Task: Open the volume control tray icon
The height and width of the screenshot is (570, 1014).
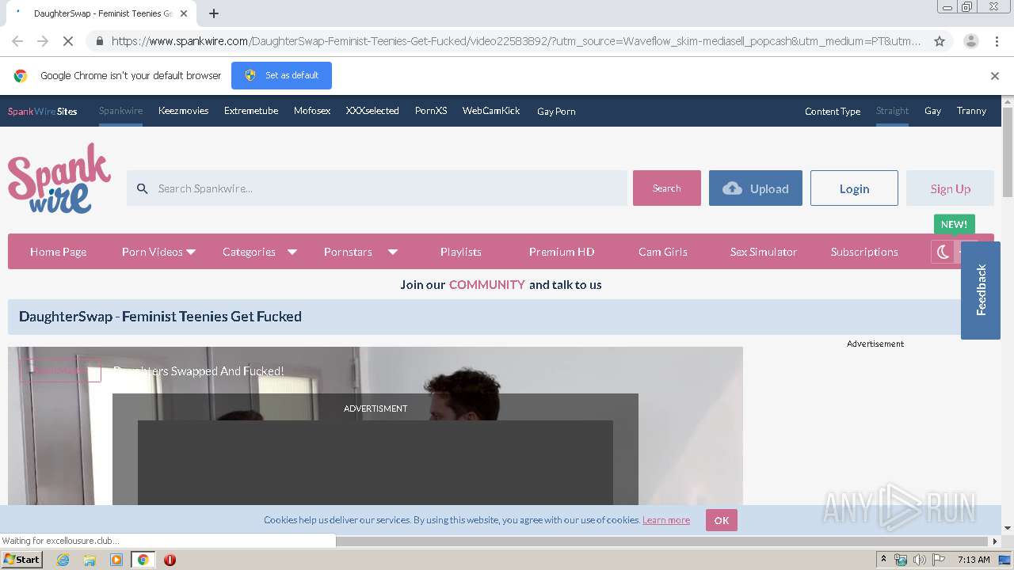Action: (x=919, y=560)
